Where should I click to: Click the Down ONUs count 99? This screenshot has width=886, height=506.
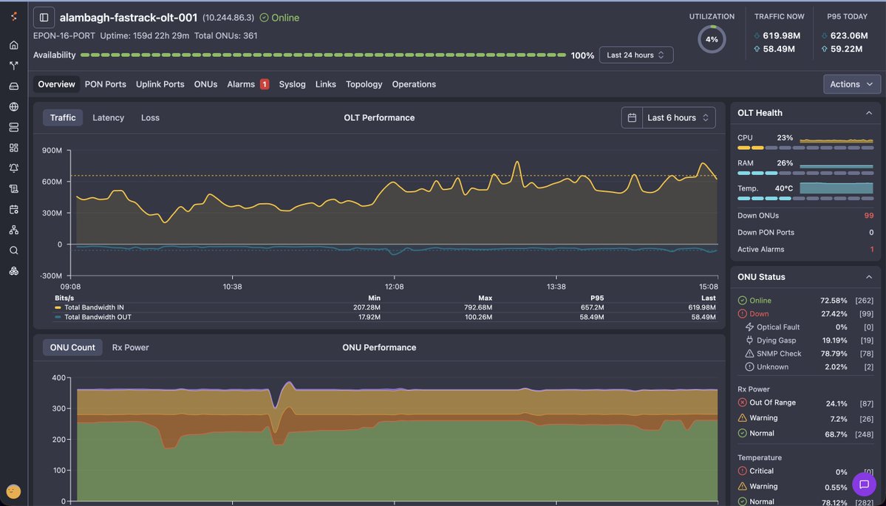pos(868,216)
